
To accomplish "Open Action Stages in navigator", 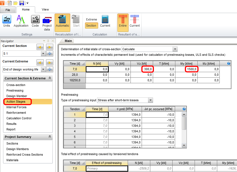I will pos(16,102).
